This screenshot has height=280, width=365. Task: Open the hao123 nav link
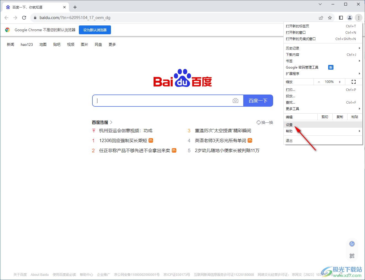pyautogui.click(x=27, y=45)
